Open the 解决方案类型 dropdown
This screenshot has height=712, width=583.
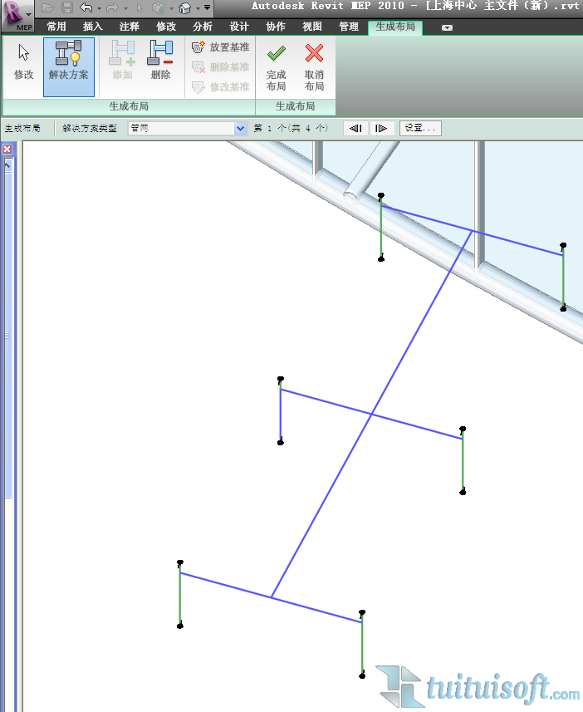pyautogui.click(x=241, y=128)
